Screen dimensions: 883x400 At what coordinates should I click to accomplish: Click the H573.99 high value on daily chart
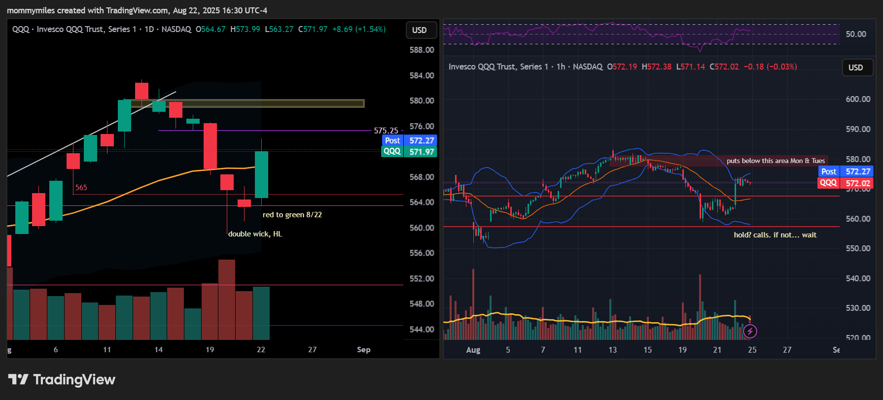tap(245, 29)
